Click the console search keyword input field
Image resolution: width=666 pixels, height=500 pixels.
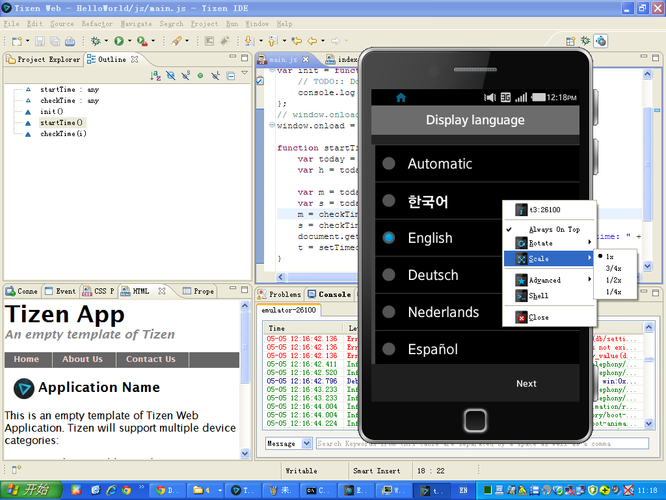coord(482,443)
